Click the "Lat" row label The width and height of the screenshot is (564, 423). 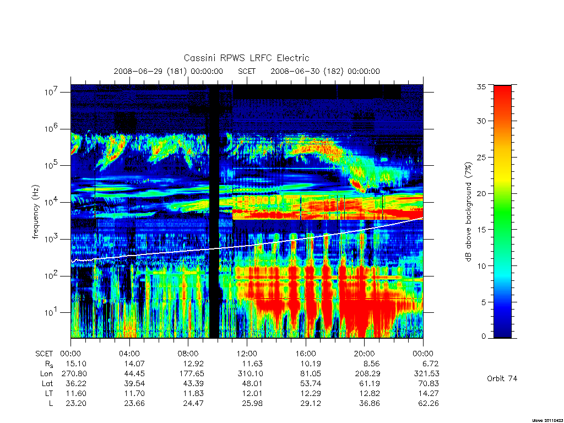(x=47, y=384)
